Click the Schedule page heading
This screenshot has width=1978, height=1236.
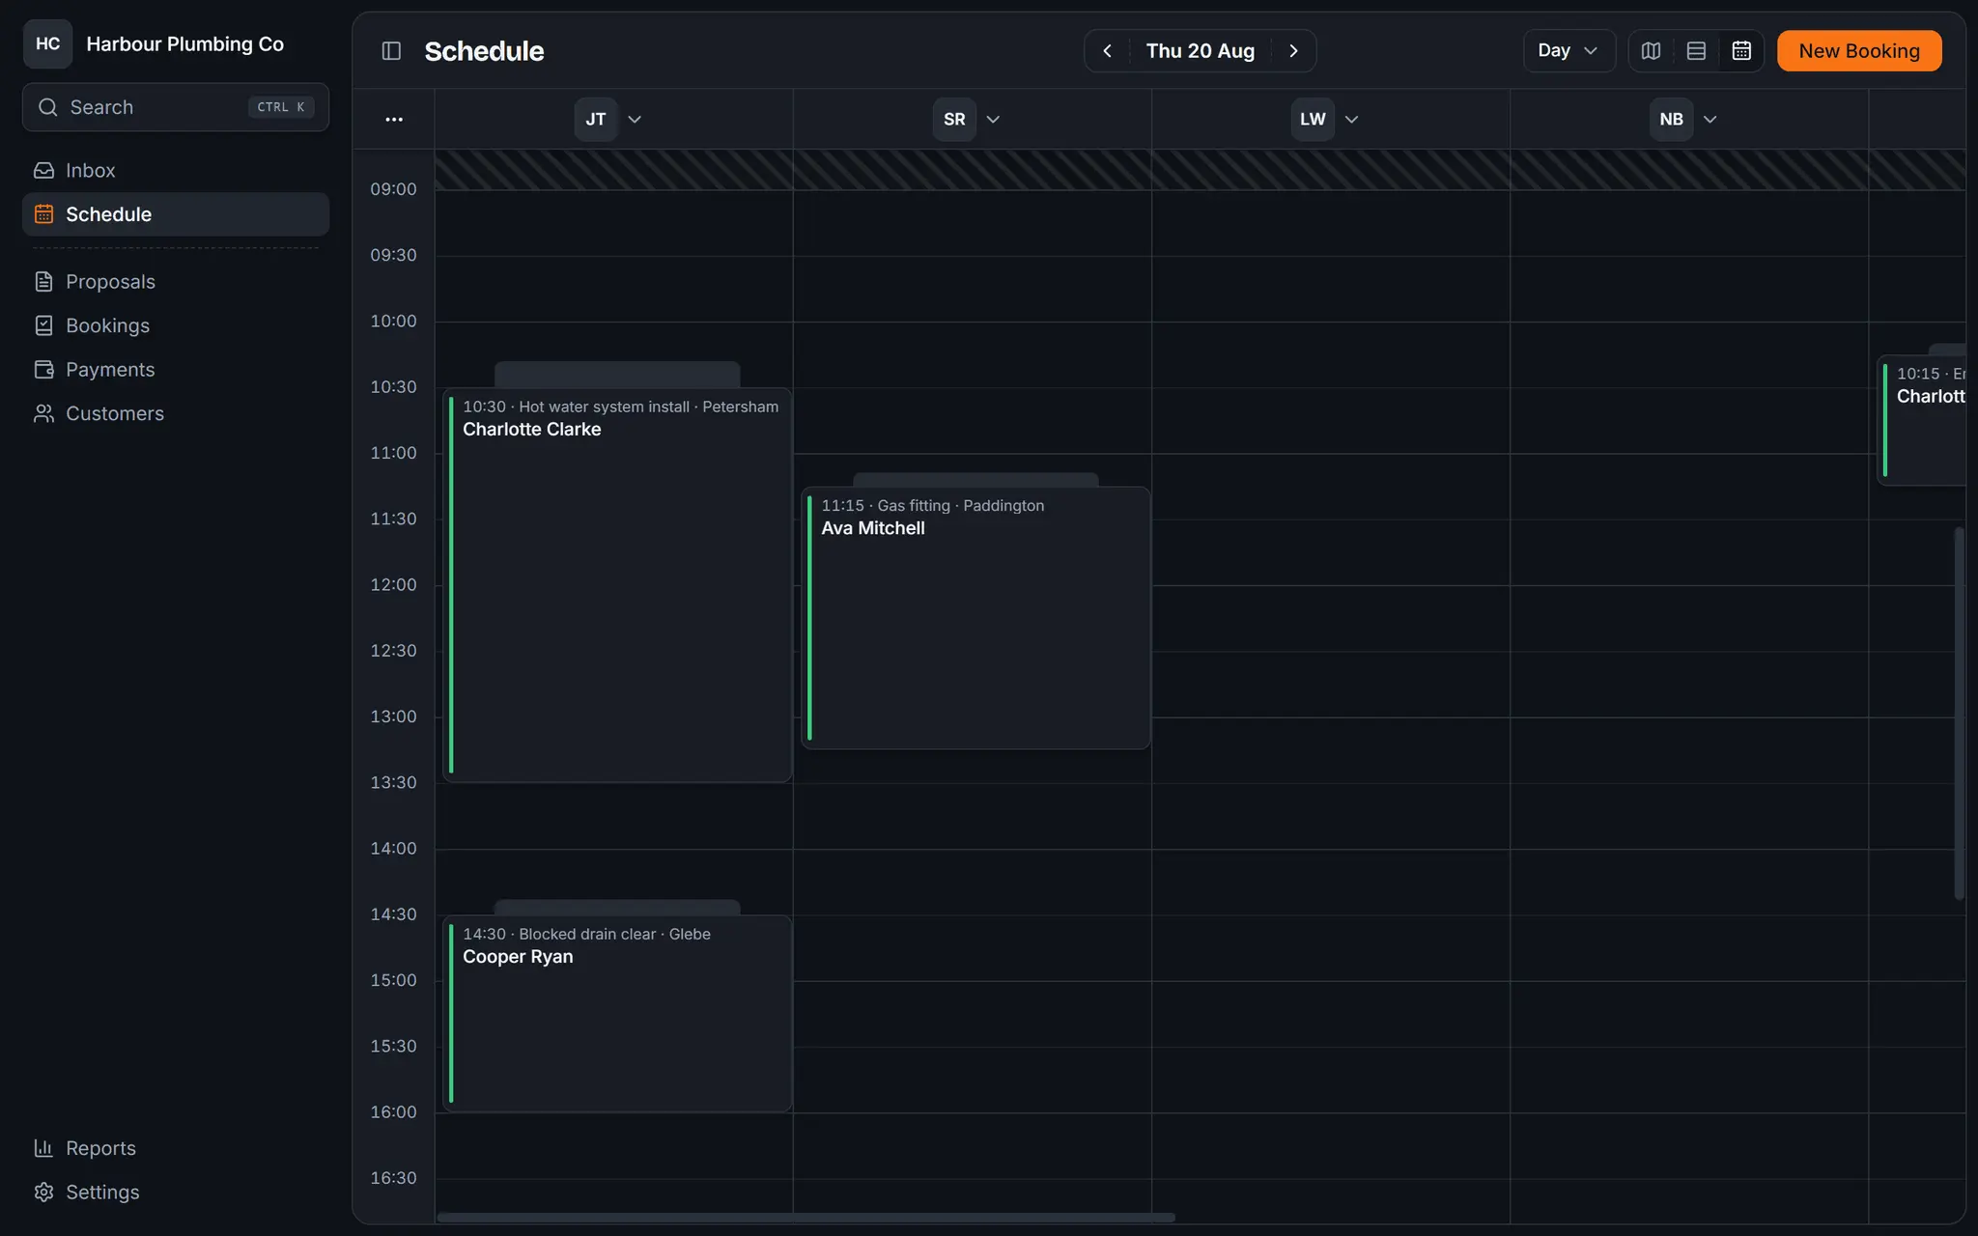click(484, 51)
